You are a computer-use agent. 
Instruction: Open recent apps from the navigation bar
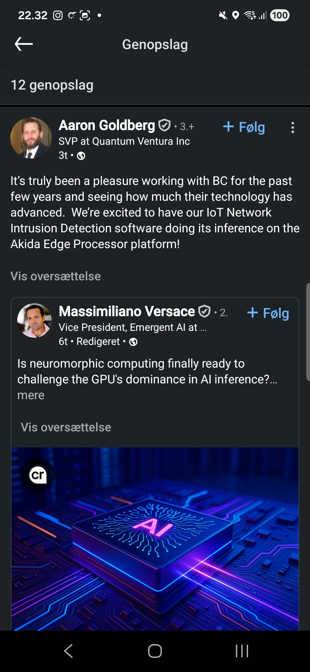coord(242,651)
